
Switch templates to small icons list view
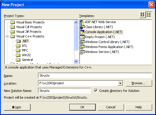(149, 15)
